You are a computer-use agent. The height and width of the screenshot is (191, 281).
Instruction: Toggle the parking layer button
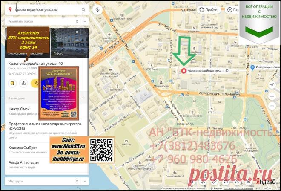click(x=233, y=10)
